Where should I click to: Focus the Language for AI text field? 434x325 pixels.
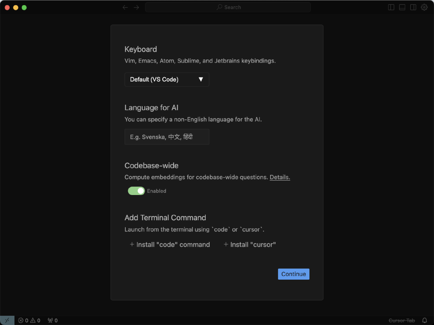(x=167, y=137)
